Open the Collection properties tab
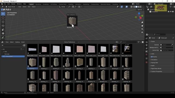The image size is (175, 98). 147,59
